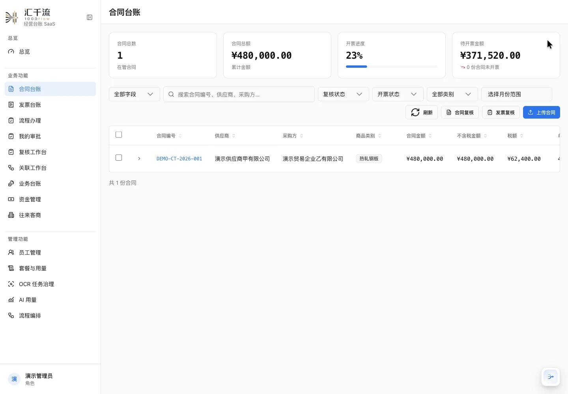
Task: Click the 上传合同 button
Action: [x=542, y=112]
